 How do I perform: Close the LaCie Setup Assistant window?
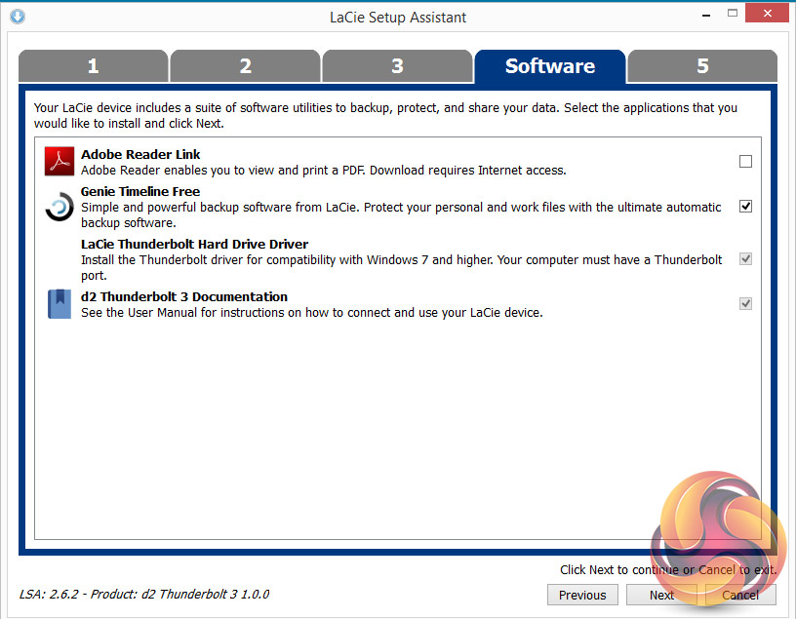click(768, 14)
